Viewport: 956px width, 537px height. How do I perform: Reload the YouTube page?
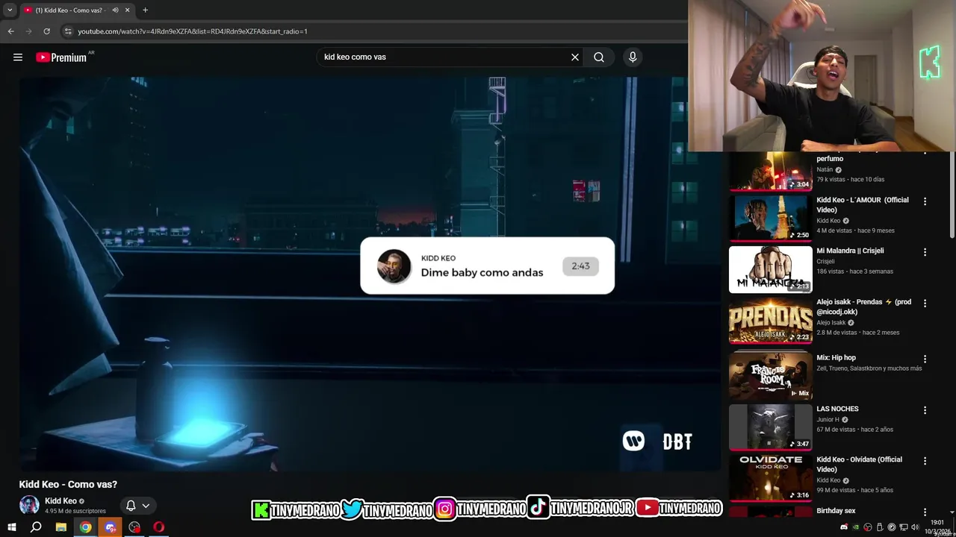pyautogui.click(x=46, y=31)
